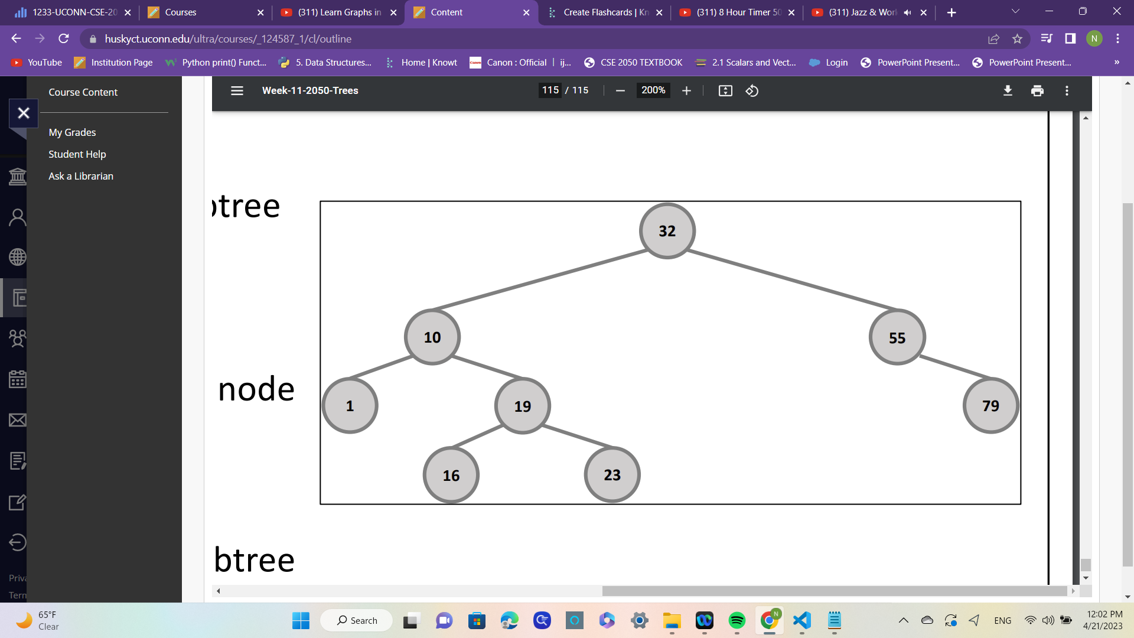The width and height of the screenshot is (1134, 638).
Task: Open the Grades sidebar icon
Action: [x=18, y=461]
